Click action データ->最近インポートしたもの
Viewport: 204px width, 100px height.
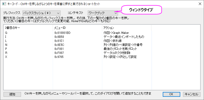click(x=124, y=37)
